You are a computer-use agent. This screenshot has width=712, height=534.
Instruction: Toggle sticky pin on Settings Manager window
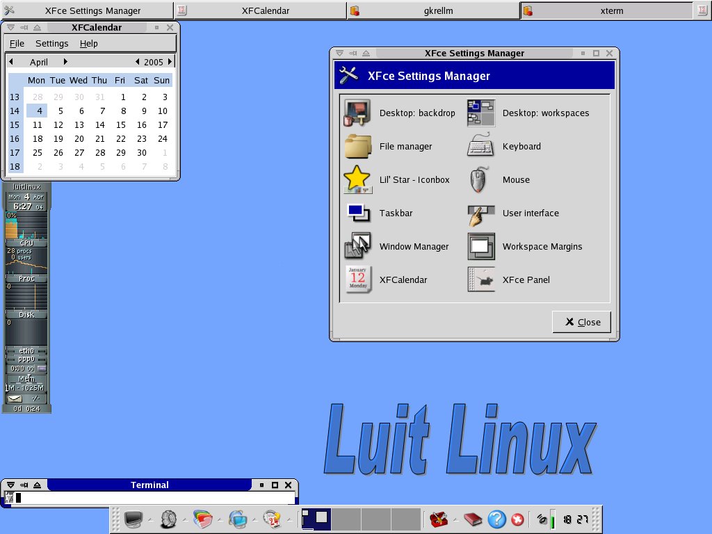pyautogui.click(x=353, y=53)
